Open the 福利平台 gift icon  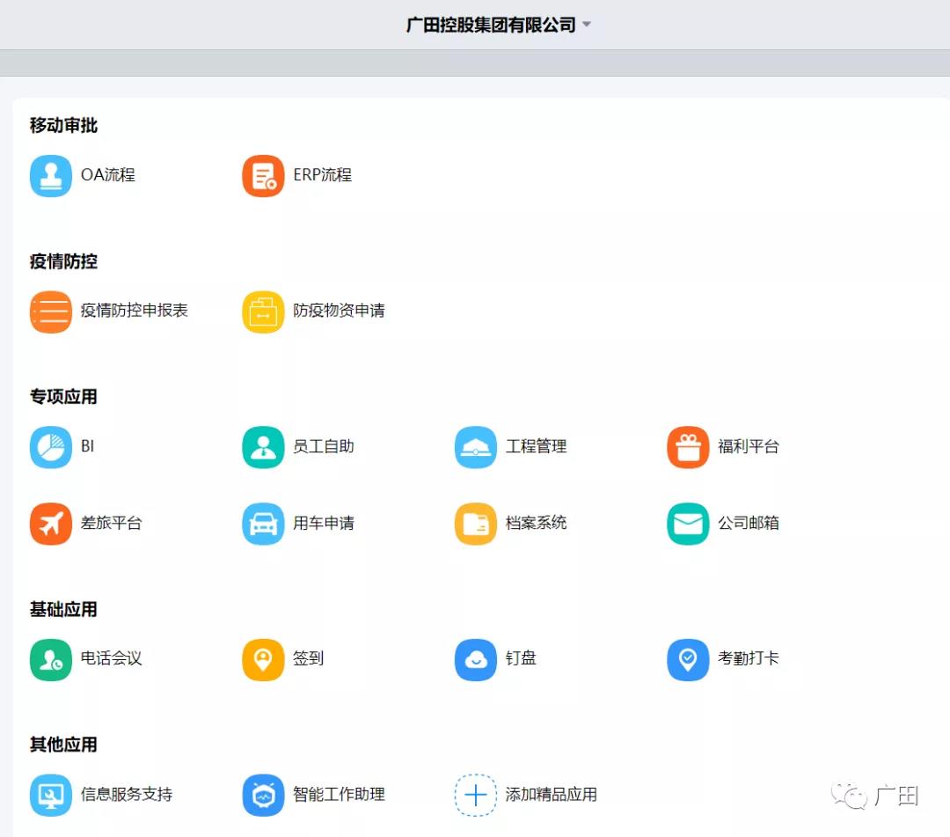[688, 447]
